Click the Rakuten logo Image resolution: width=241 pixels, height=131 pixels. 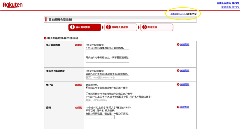pos(13,5)
